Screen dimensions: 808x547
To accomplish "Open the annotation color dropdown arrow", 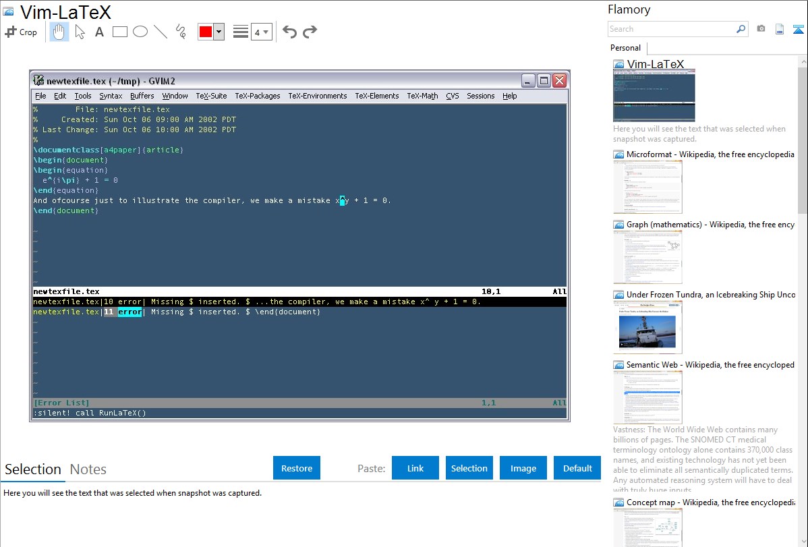I will (219, 32).
